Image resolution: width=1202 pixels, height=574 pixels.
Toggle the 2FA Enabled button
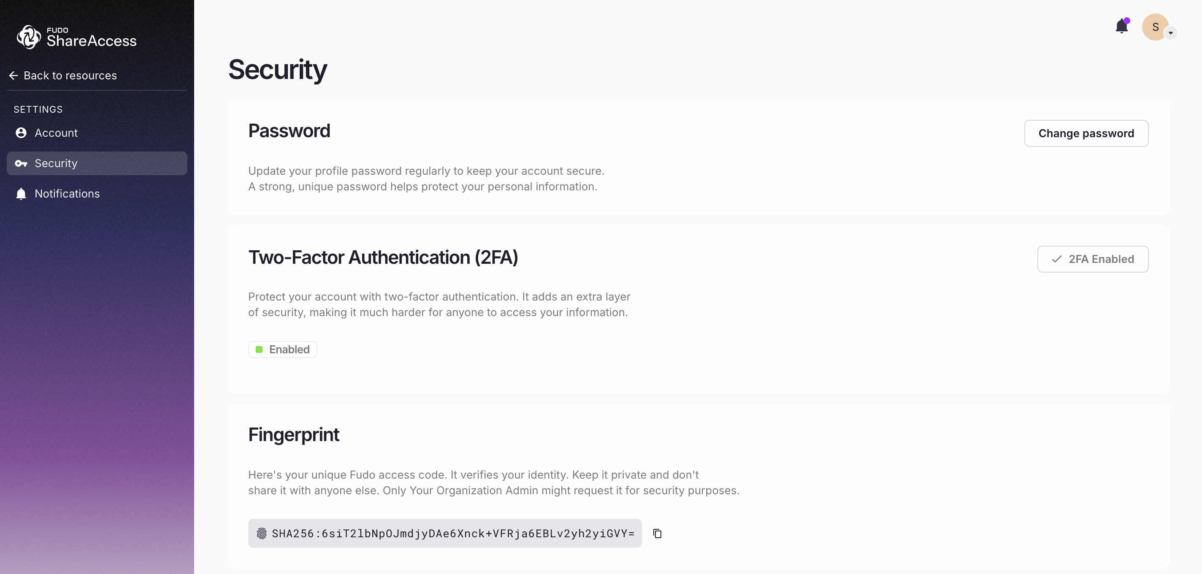[1093, 259]
